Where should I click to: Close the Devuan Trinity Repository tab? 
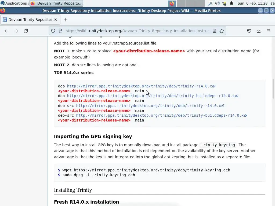pos(56,20)
